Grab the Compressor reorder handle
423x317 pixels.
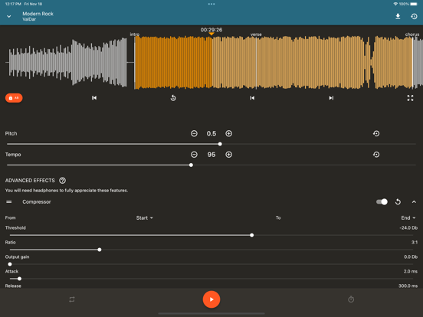pos(9,202)
